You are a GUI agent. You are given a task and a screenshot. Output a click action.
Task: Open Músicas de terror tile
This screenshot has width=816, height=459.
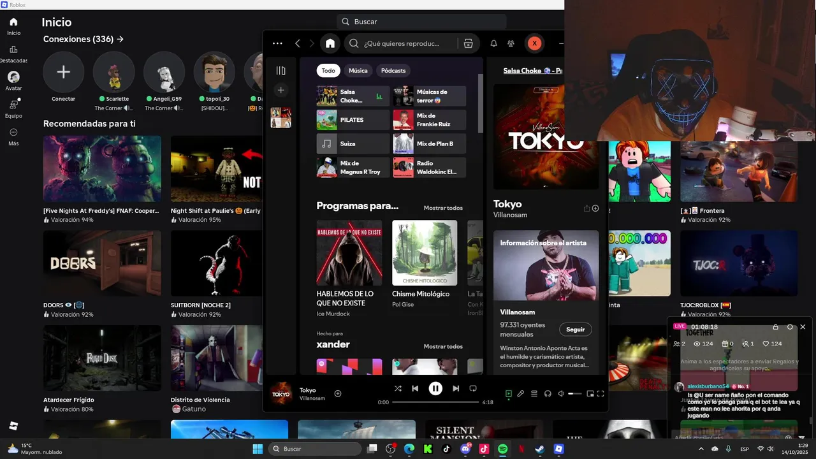click(430, 96)
